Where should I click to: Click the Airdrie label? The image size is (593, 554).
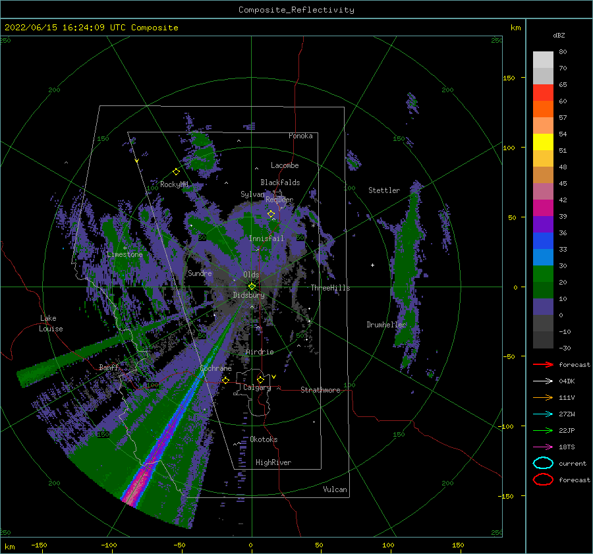260,352
